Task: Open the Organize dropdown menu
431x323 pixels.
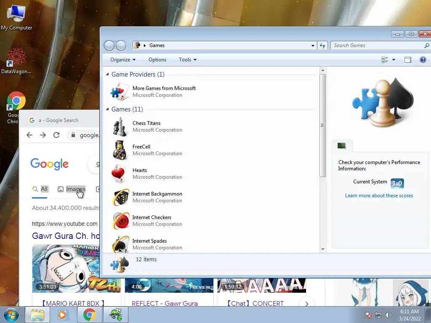Action: tap(123, 60)
